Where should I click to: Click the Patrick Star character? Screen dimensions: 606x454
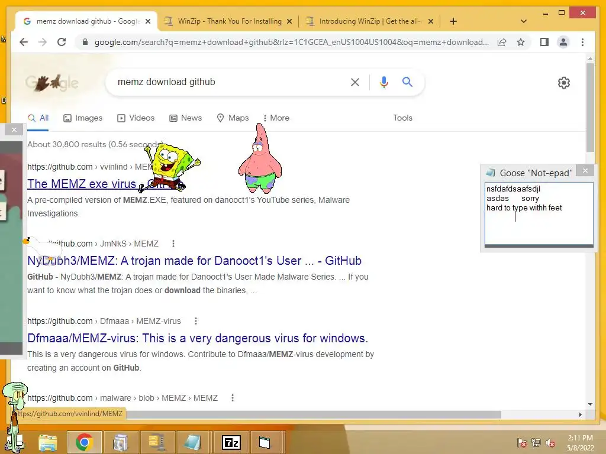(260, 158)
